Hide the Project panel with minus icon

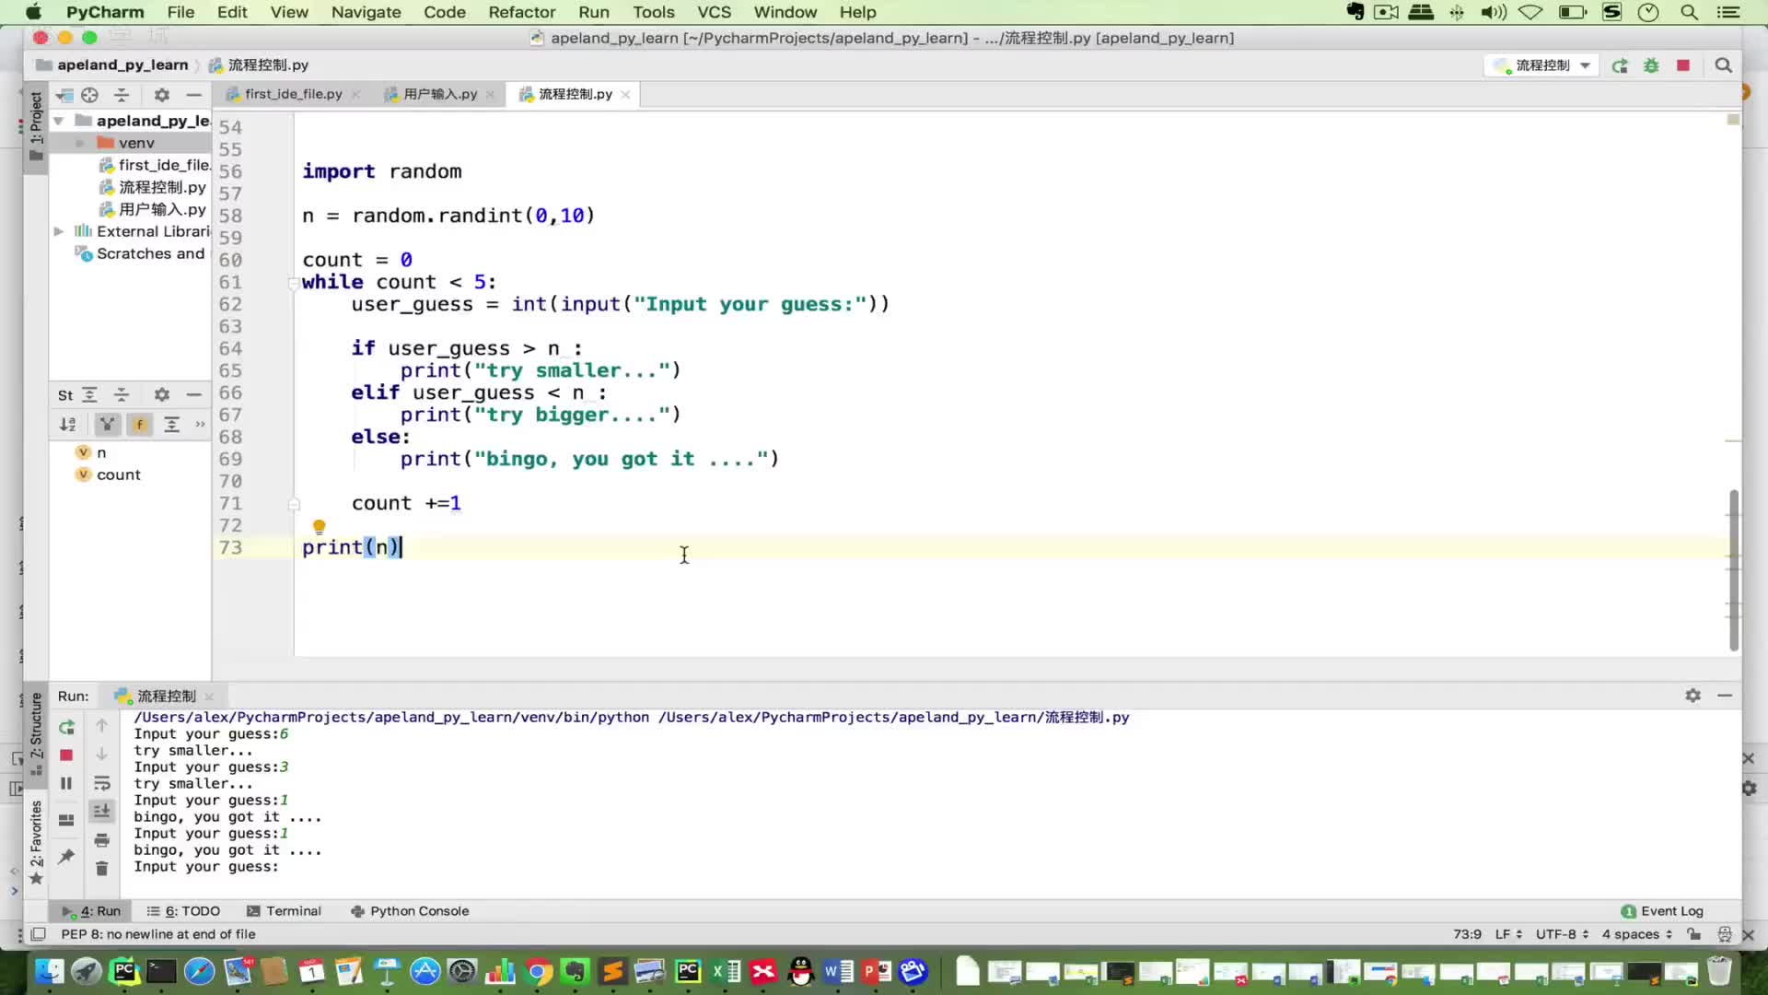(193, 95)
